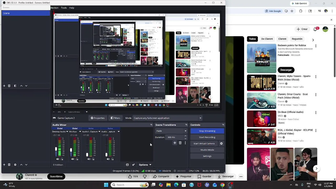Viewport: 336px width, 189px height.
Task: Move the scene down with the arrow icon
Action: 26,86
